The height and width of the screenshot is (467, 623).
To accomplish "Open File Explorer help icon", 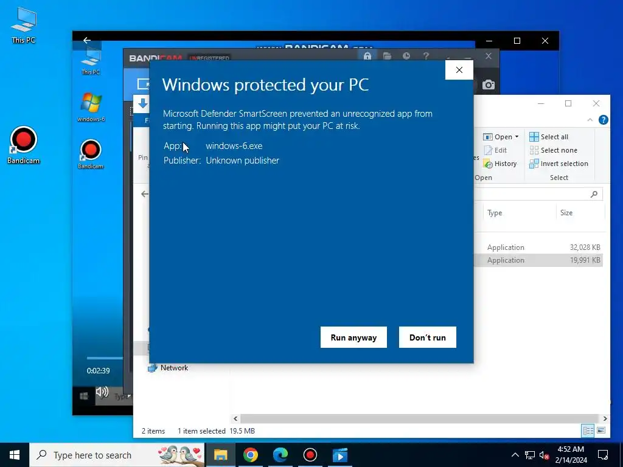I will (x=603, y=120).
